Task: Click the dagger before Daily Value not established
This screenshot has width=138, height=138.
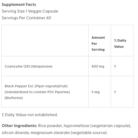Action: pyautogui.click(x=3, y=115)
